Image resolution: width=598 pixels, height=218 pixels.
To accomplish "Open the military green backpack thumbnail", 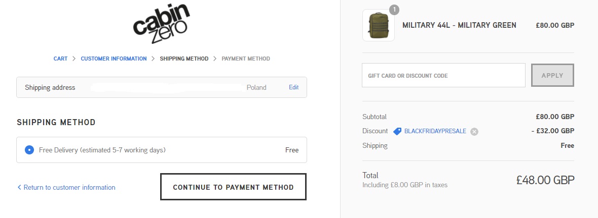I will click(379, 25).
